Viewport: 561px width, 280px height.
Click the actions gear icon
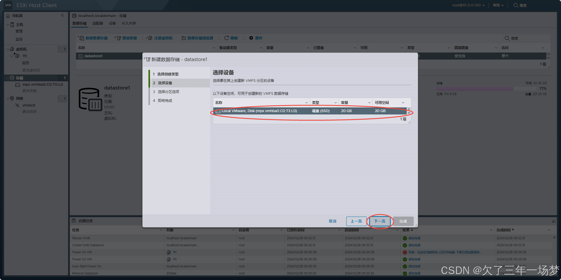pos(251,38)
